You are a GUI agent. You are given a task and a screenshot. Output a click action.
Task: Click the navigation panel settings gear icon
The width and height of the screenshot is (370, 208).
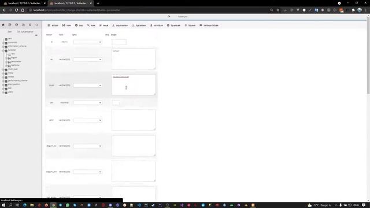(x=30, y=25)
